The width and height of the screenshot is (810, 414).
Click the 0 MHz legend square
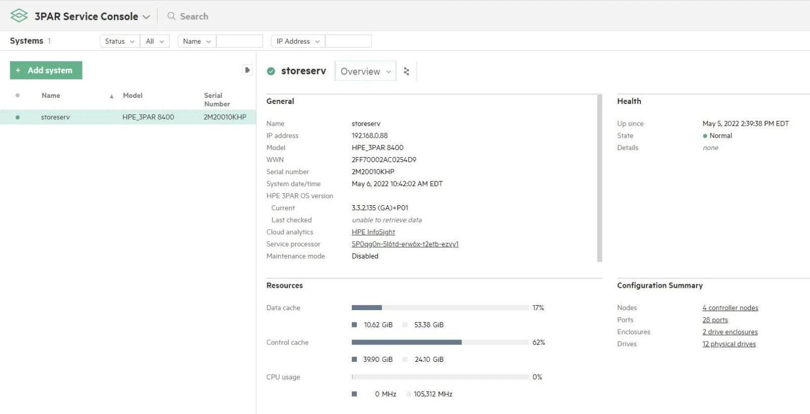tap(354, 394)
